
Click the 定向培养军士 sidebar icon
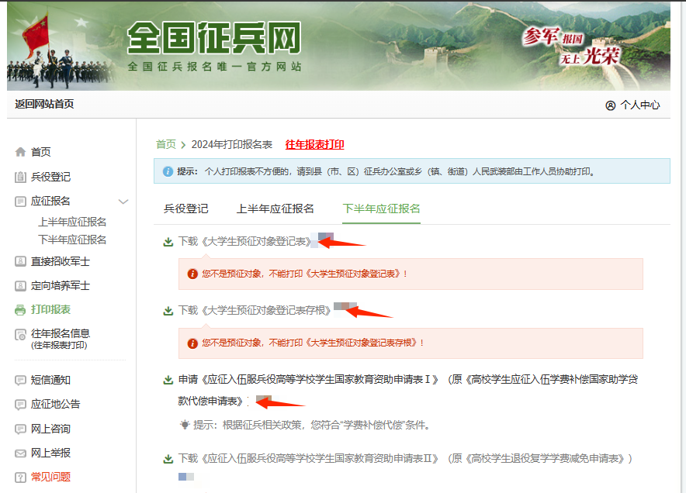tap(20, 286)
